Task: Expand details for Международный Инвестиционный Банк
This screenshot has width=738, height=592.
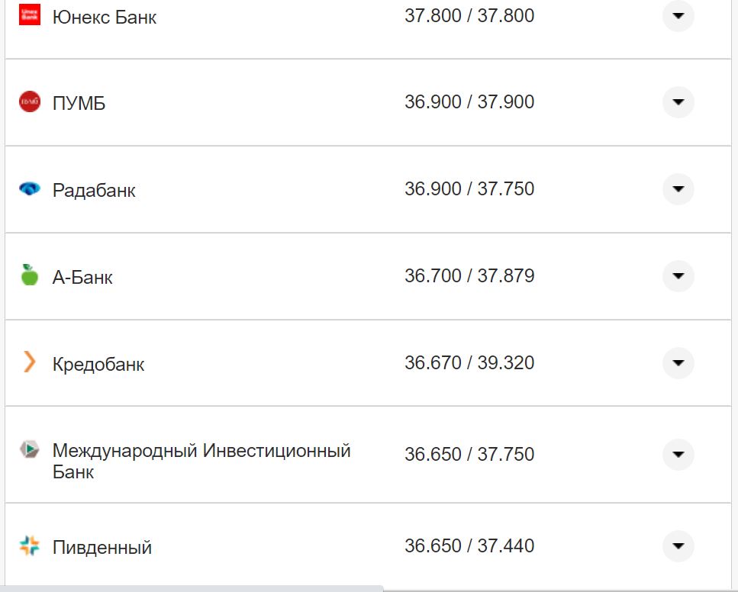Action: [678, 454]
